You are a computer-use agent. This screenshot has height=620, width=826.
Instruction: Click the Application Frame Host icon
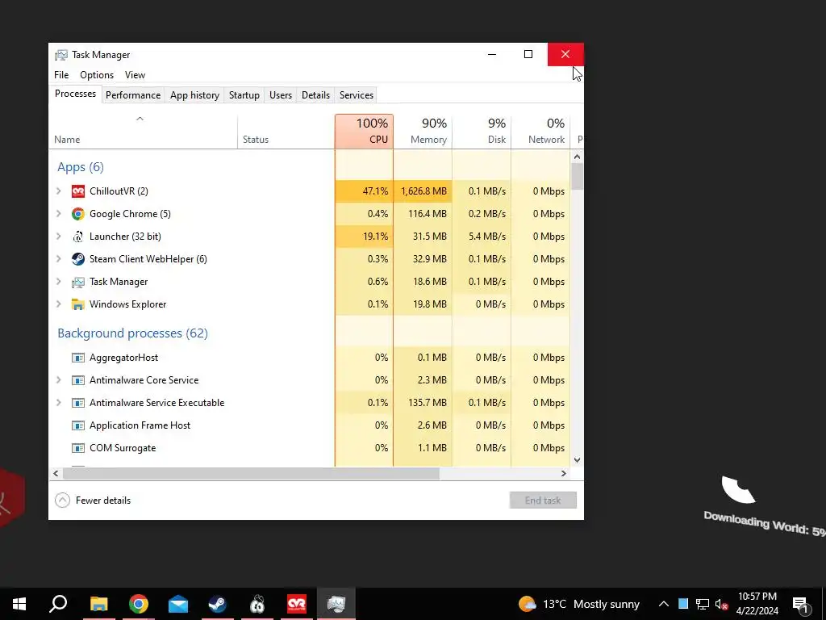coord(78,425)
